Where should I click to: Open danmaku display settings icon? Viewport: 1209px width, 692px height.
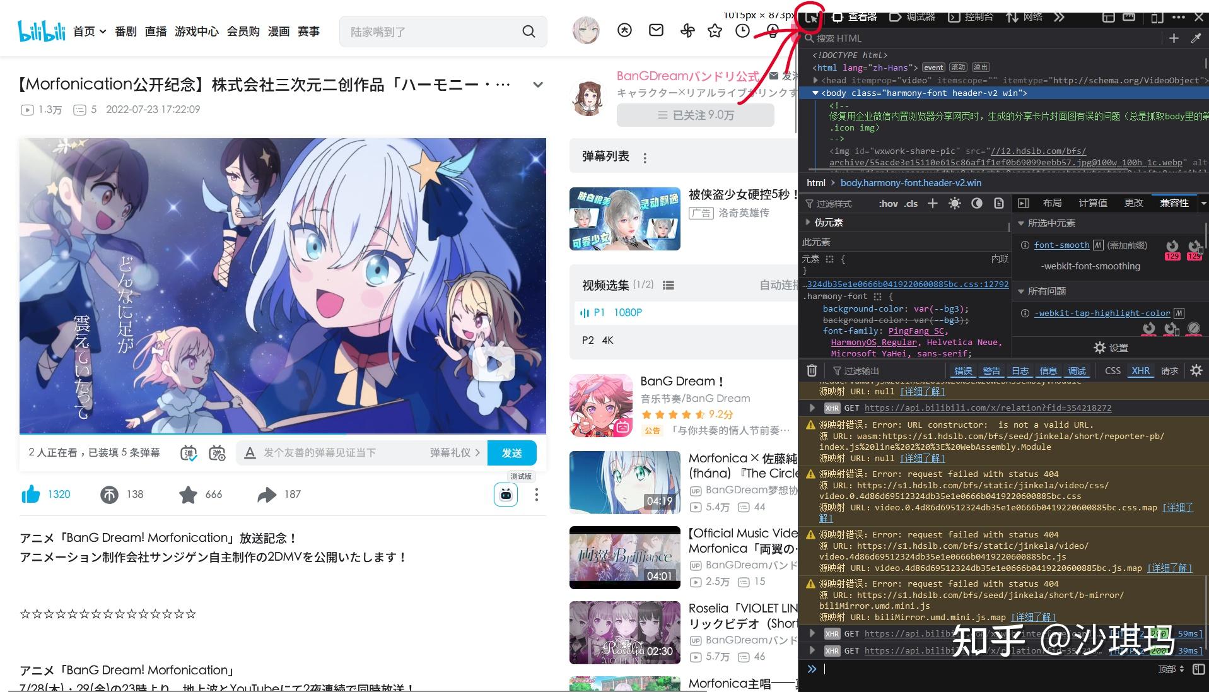pyautogui.click(x=217, y=453)
